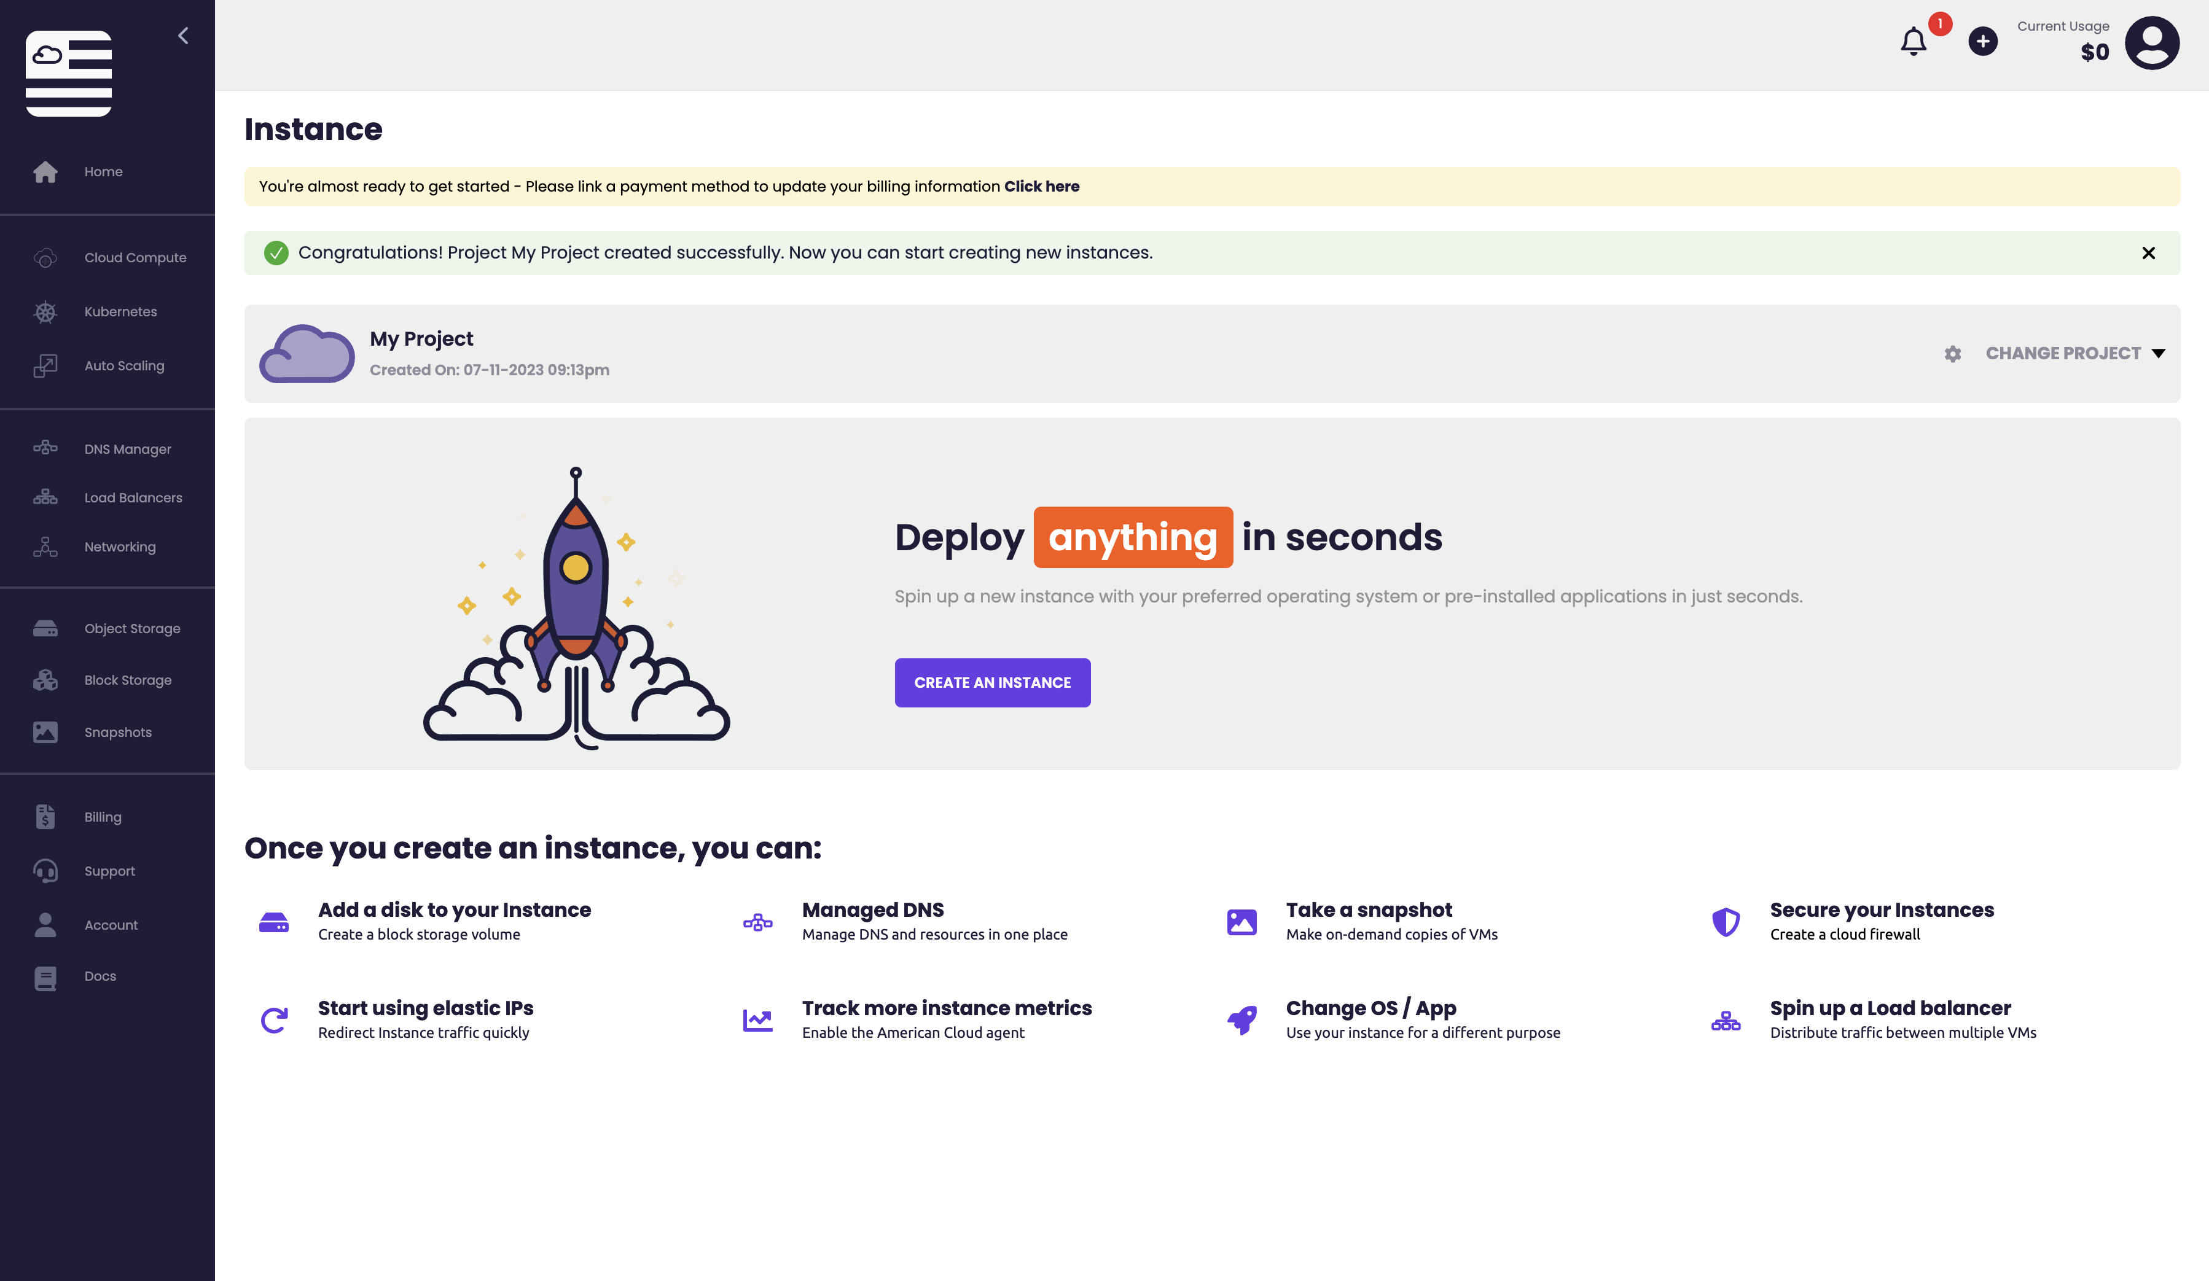This screenshot has height=1281, width=2209.
Task: Open your account profile avatar
Action: 2153,42
